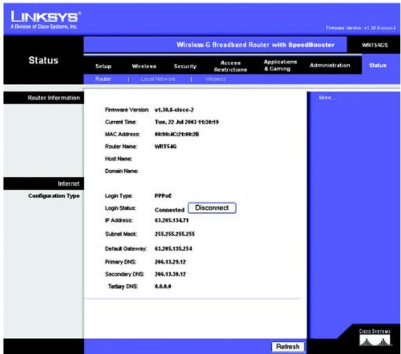This screenshot has width=401, height=354.
Task: Click the MAC Address value
Action: (177, 134)
